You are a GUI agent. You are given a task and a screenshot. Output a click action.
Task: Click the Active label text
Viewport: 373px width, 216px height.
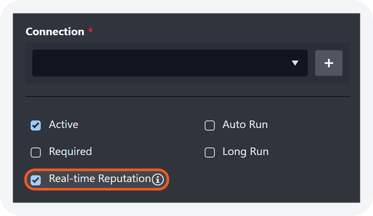pyautogui.click(x=63, y=125)
